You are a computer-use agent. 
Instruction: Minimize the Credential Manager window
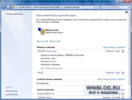click(117, 2)
